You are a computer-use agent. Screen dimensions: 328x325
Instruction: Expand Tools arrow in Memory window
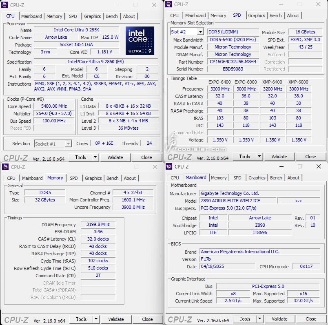tap(96, 319)
